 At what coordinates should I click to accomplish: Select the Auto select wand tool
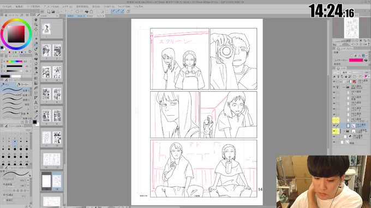[x=35, y=39]
